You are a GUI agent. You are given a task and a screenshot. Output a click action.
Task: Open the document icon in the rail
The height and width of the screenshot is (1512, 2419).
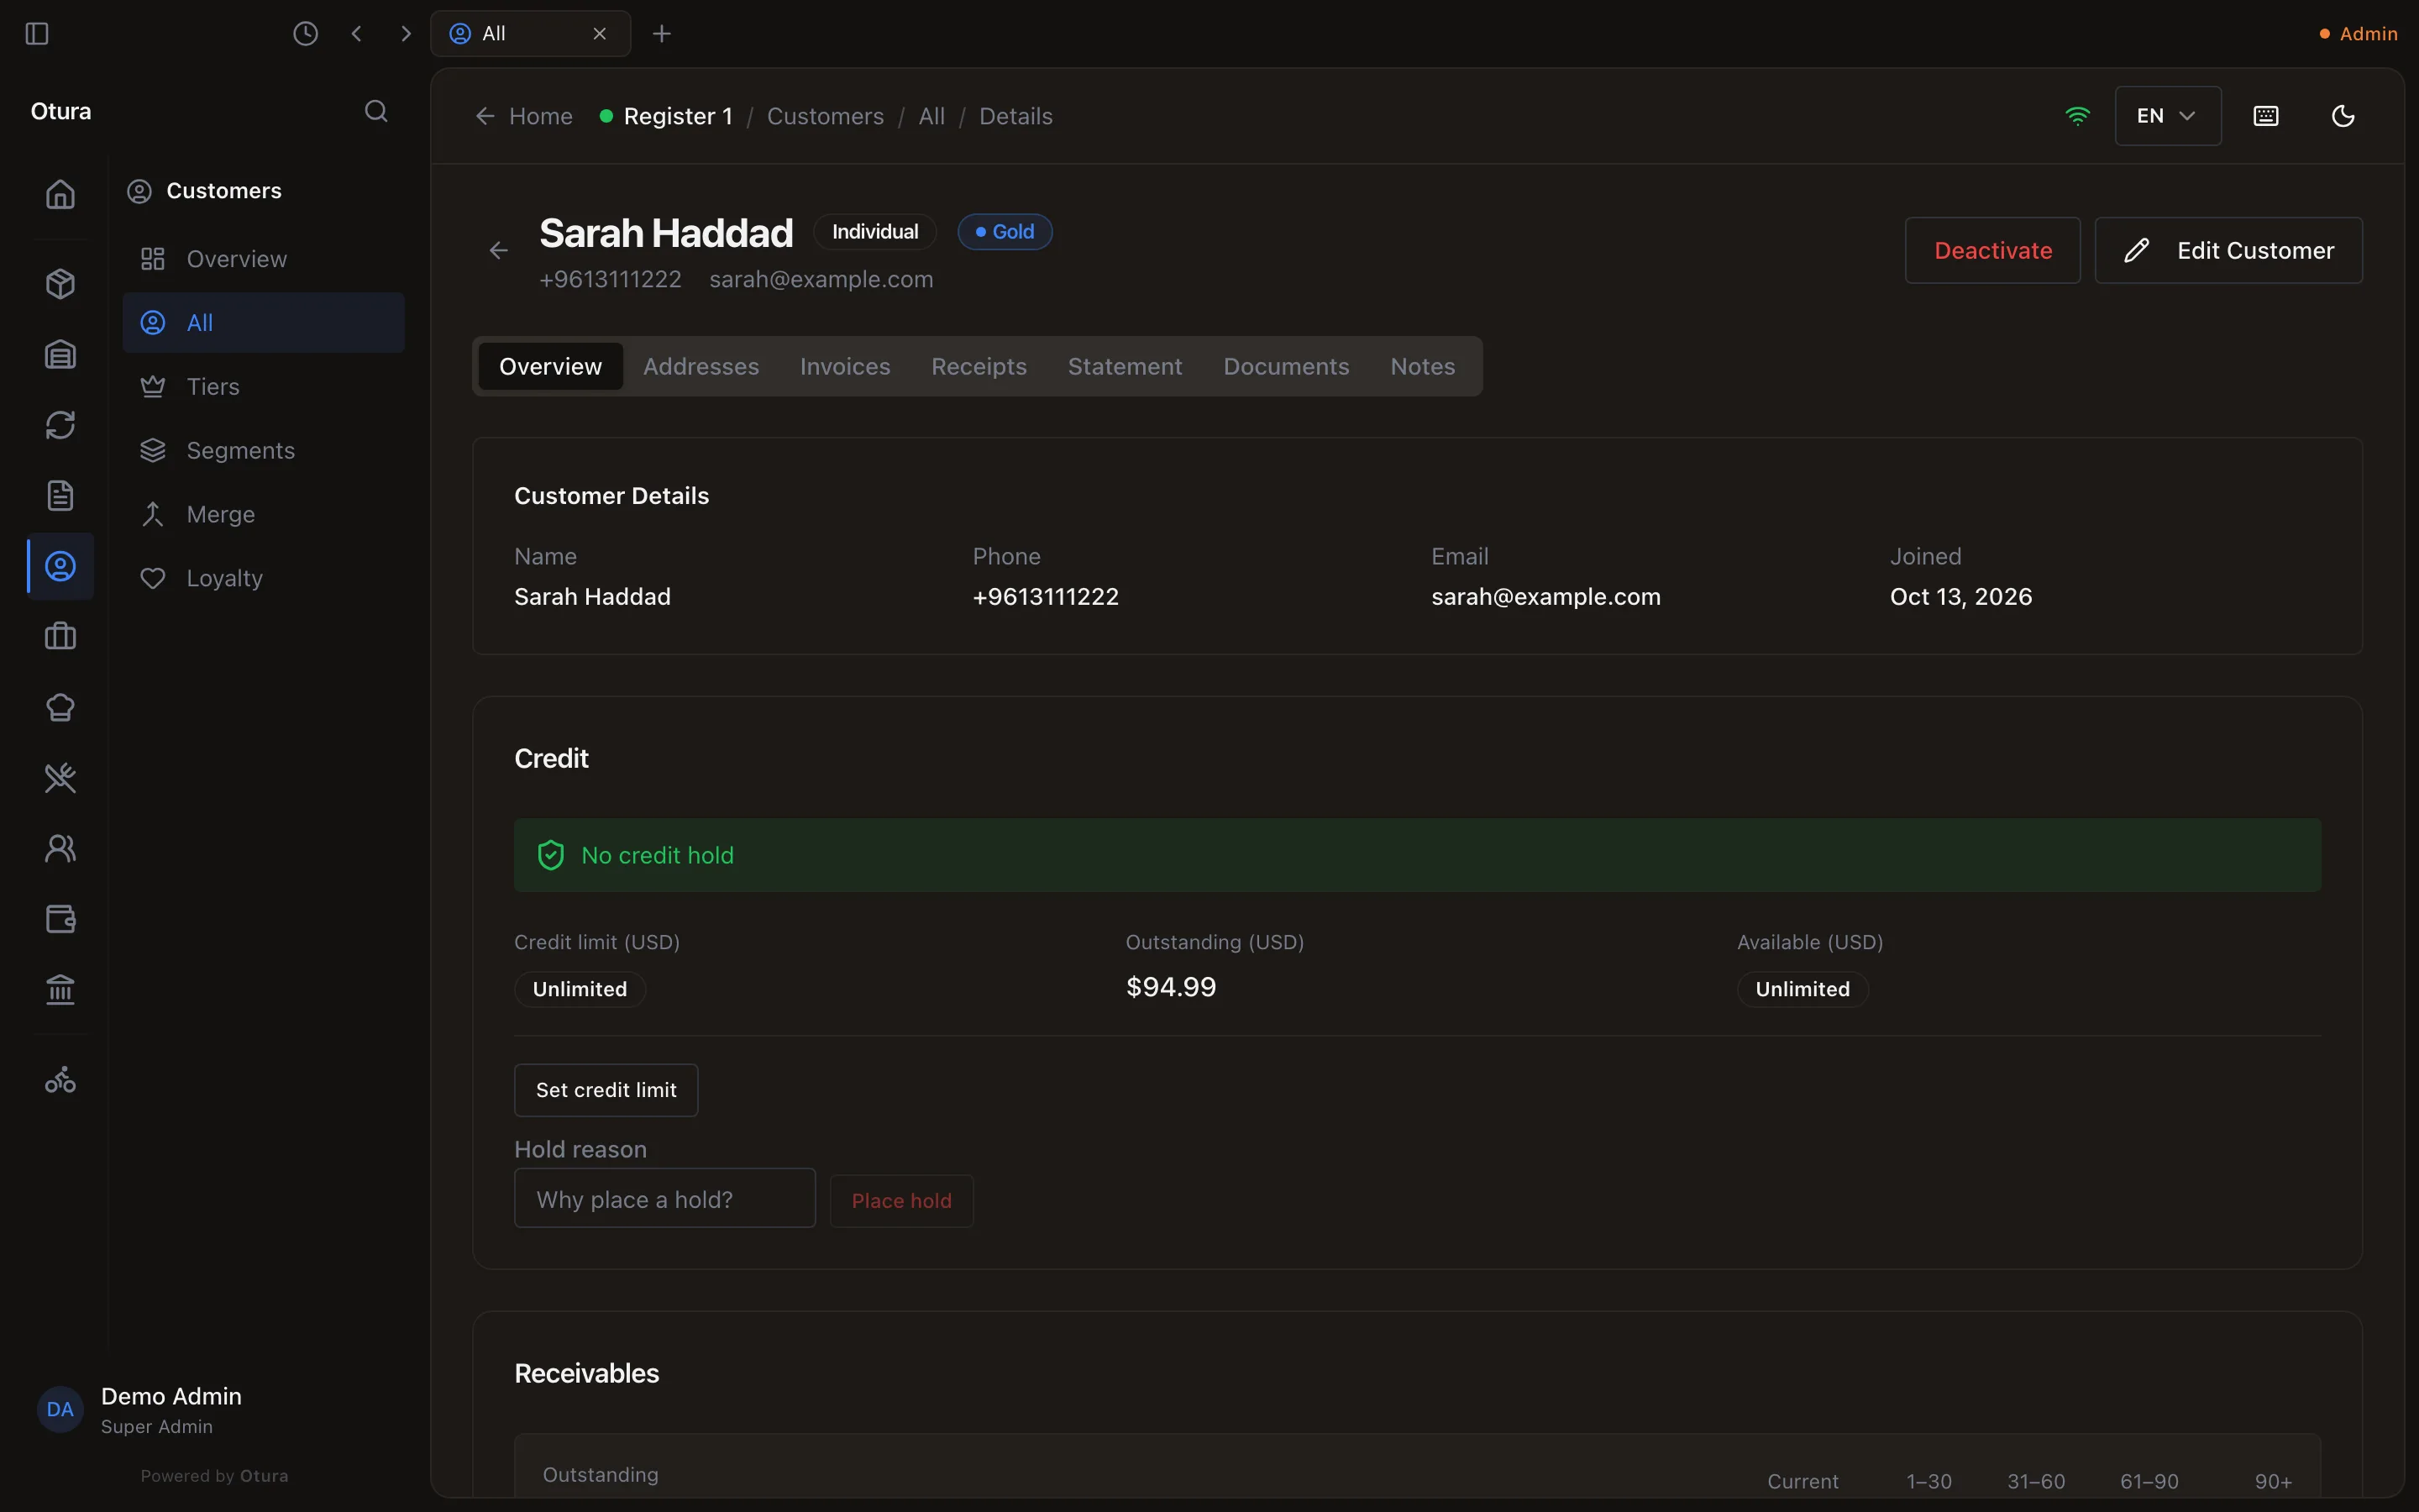60,495
